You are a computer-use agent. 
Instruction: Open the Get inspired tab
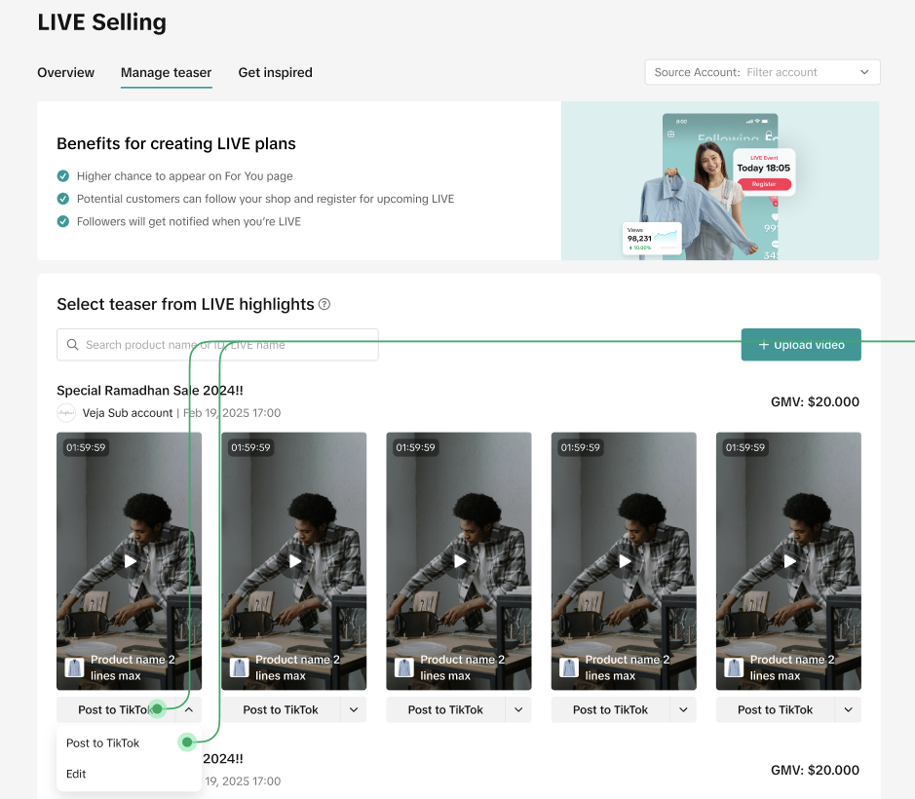click(275, 72)
